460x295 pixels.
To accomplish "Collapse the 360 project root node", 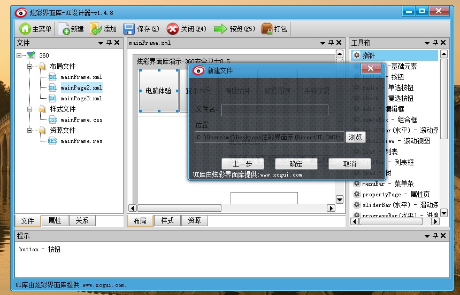I will (19, 55).
